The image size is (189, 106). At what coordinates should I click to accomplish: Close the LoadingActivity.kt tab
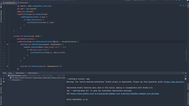tap(16, 3)
